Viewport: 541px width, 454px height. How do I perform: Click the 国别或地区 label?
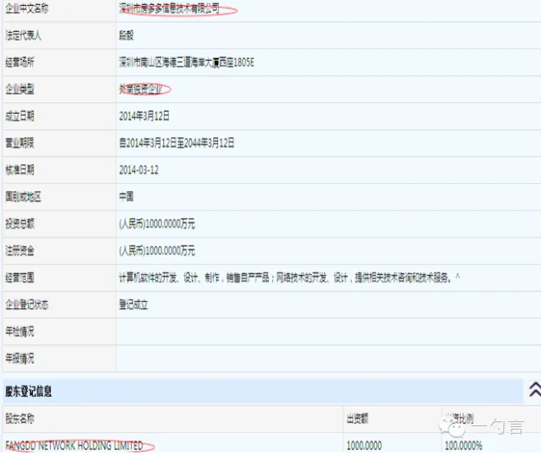point(23,197)
